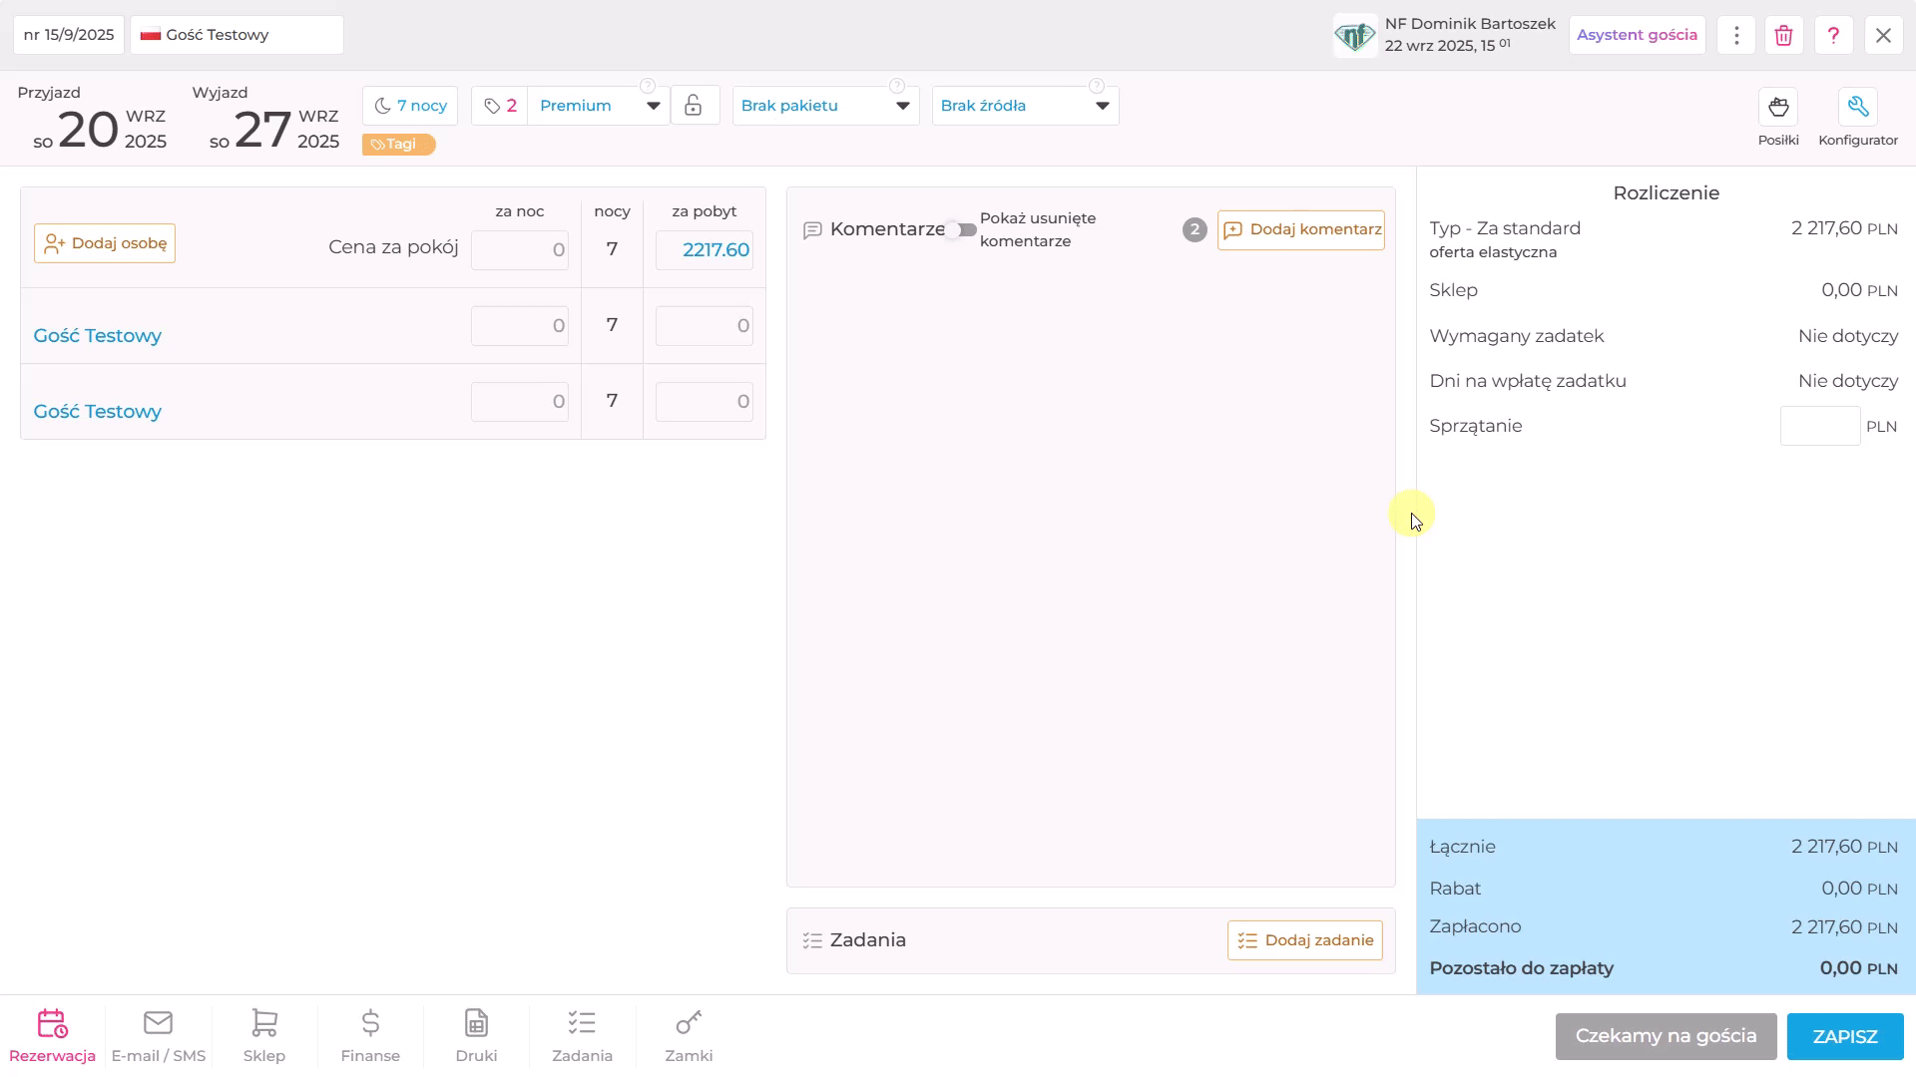The image size is (1916, 1077).
Task: Open the three-dot more options menu
Action: 1736,35
